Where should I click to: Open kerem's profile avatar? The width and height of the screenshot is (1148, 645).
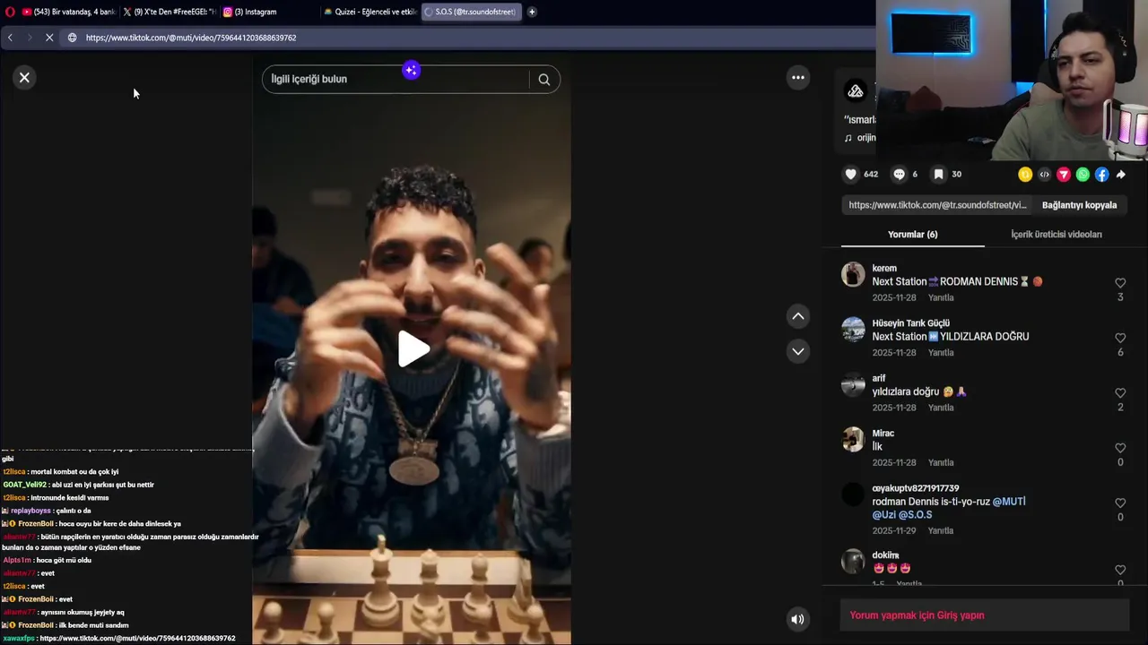click(x=853, y=274)
